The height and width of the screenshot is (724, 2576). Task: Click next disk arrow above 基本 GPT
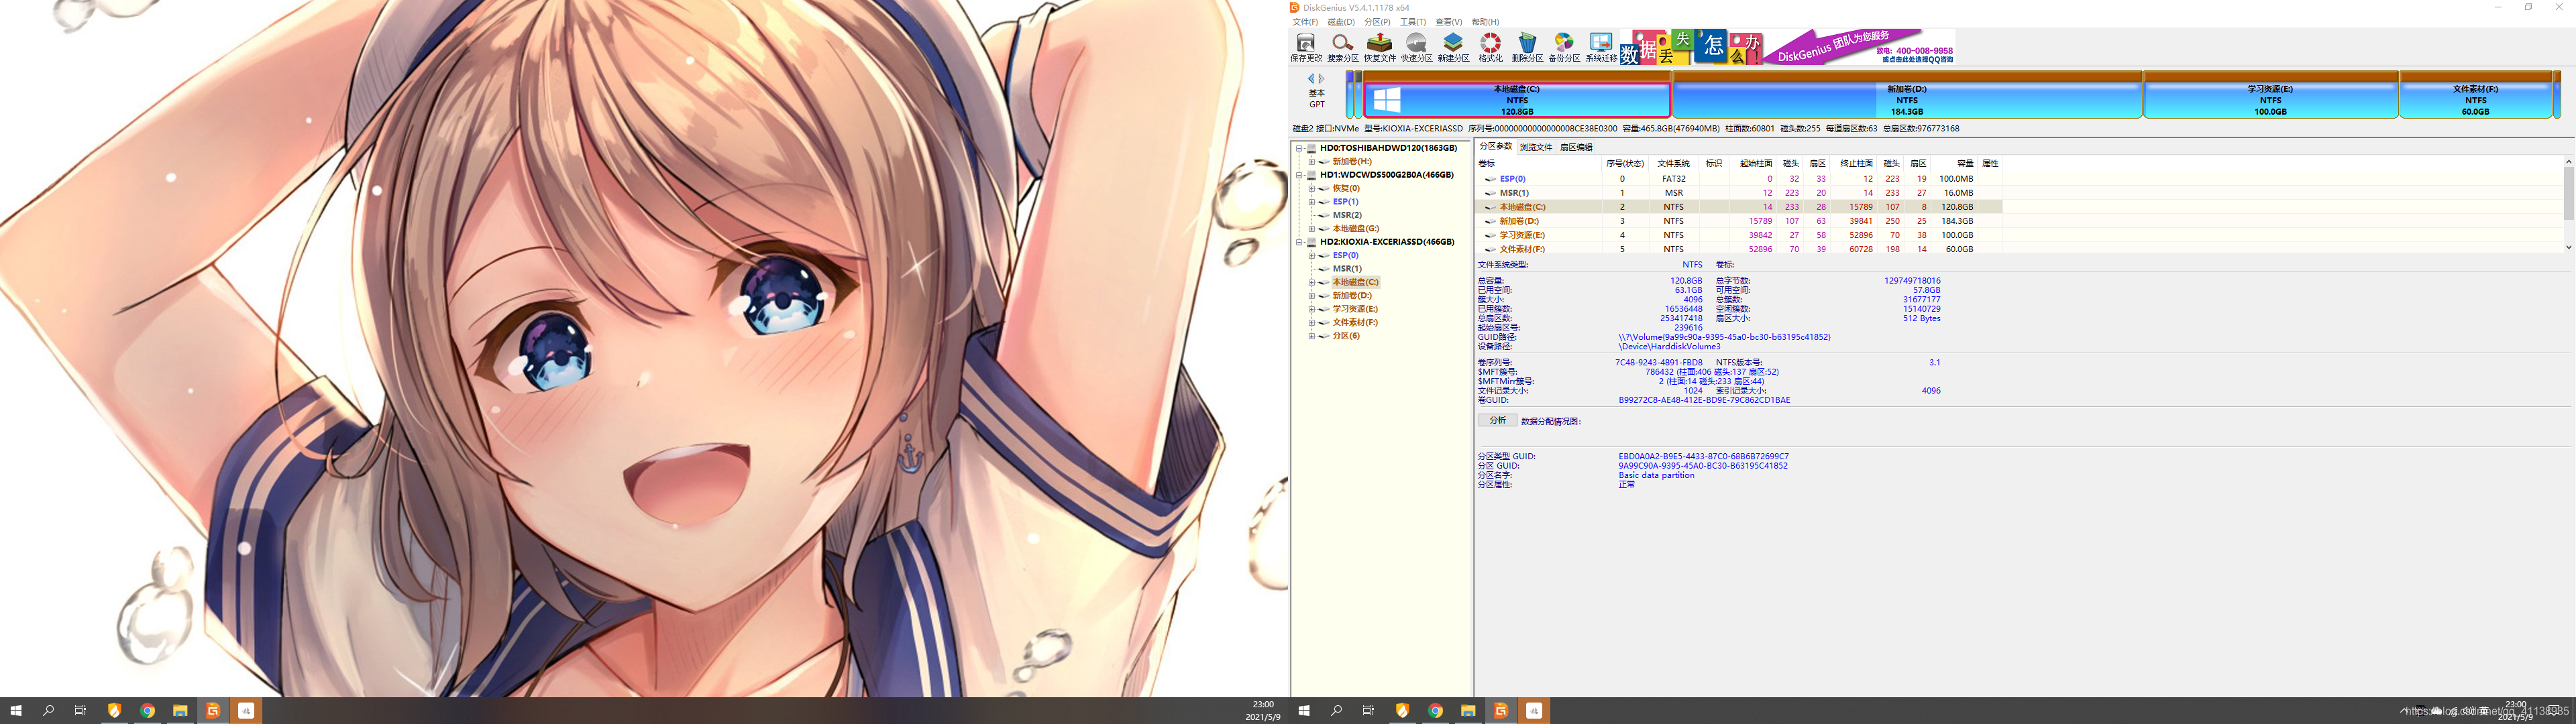(1321, 78)
